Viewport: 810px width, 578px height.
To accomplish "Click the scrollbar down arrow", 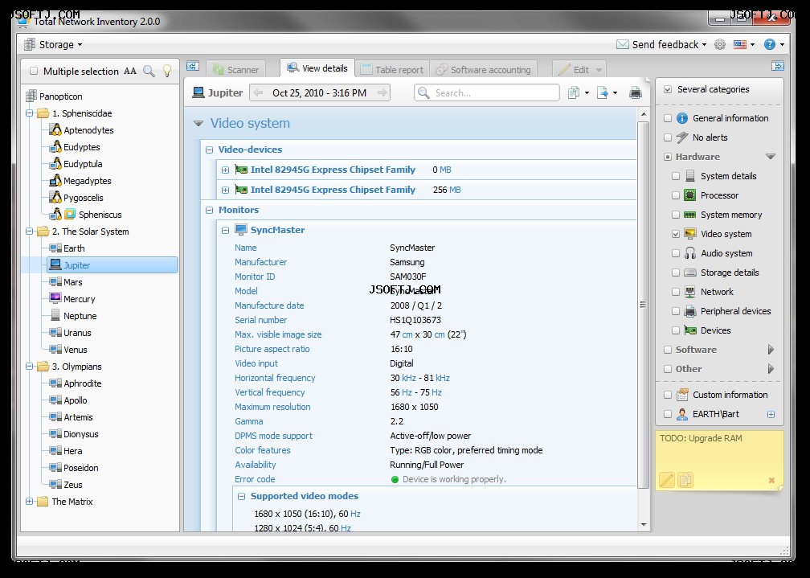I will point(643,525).
